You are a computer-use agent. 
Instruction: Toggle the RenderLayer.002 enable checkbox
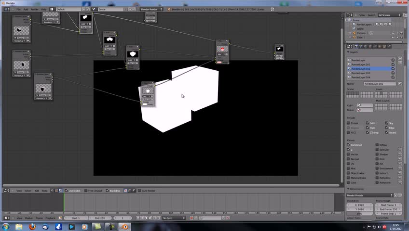click(393, 69)
